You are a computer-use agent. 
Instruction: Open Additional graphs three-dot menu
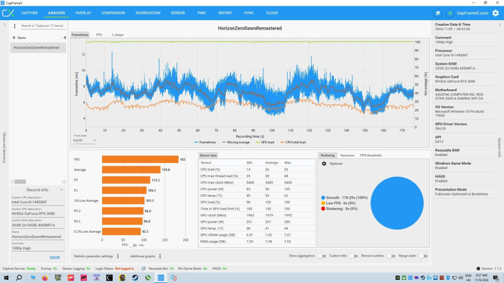click(160, 256)
